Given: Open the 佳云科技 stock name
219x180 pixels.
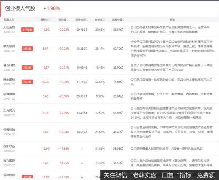Looking at the screenshot, I should click(x=9, y=130).
